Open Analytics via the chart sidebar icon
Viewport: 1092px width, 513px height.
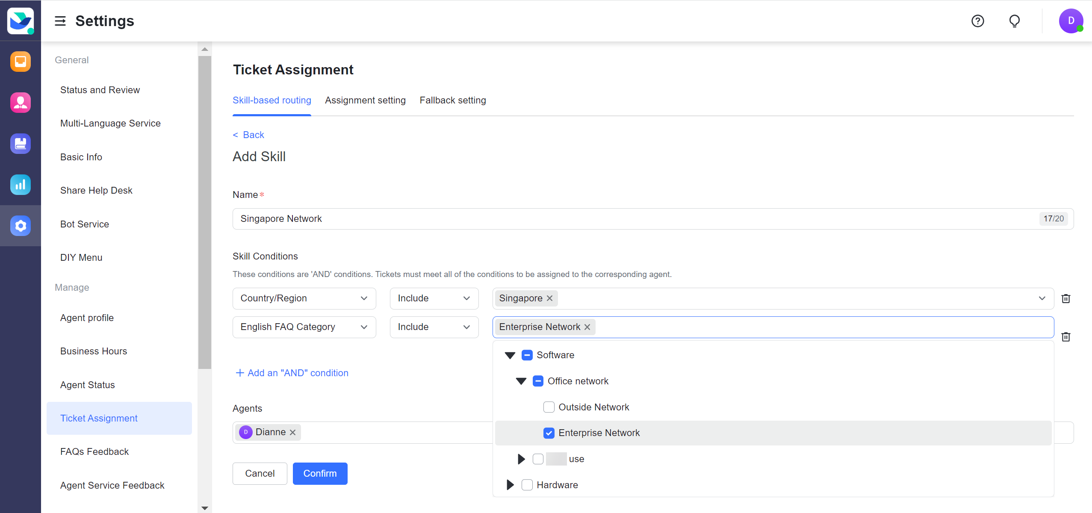tap(21, 184)
